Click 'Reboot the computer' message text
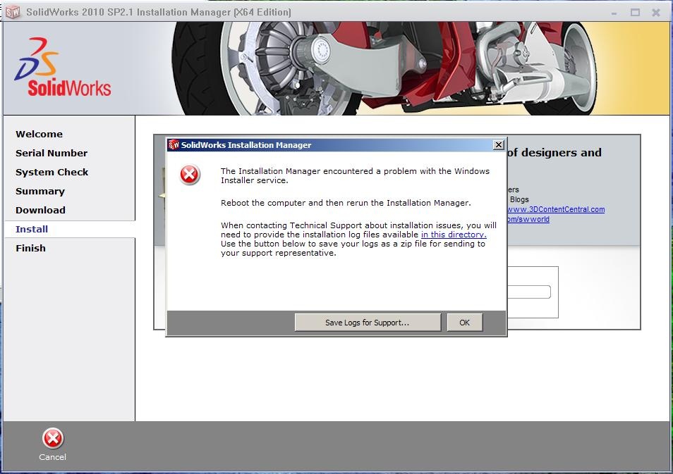This screenshot has width=673, height=474. click(x=346, y=203)
